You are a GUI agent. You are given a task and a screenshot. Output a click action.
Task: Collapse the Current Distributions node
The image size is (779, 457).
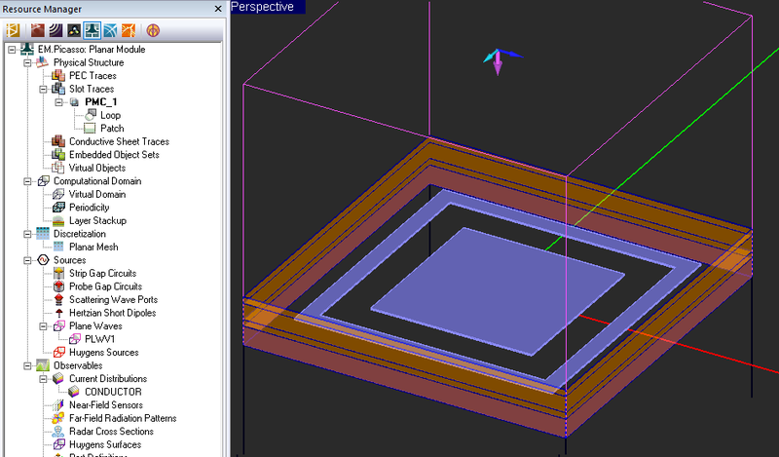(44, 378)
